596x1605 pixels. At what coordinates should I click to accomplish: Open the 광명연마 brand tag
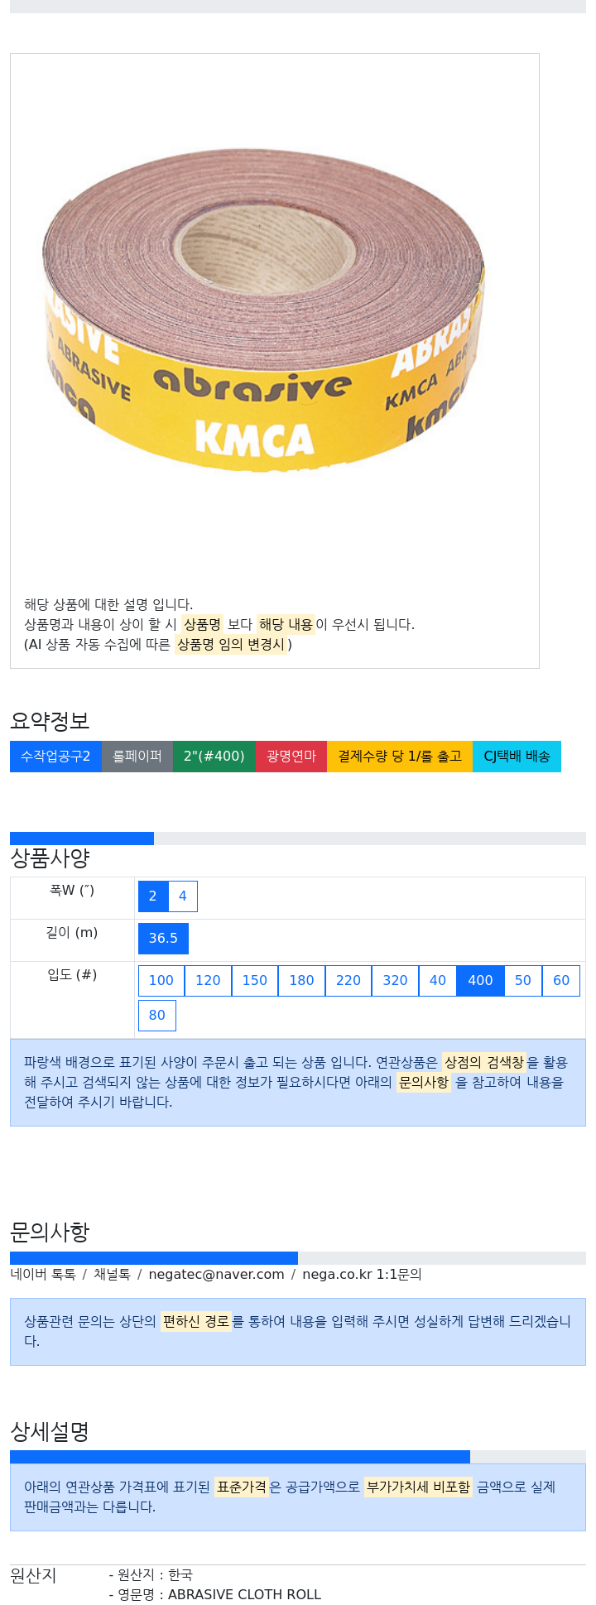pyautogui.click(x=291, y=757)
